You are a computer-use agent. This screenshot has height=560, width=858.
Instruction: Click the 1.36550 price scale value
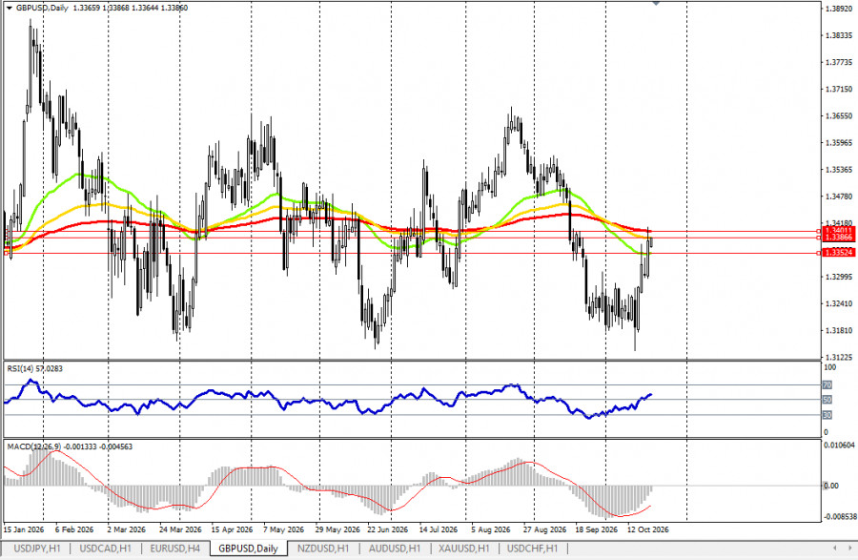[839, 116]
